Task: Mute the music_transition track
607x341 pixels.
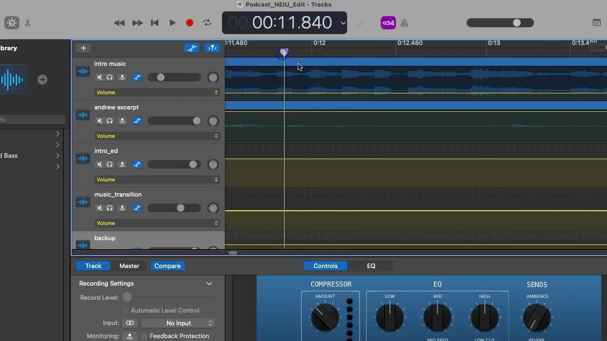Action: click(x=100, y=208)
